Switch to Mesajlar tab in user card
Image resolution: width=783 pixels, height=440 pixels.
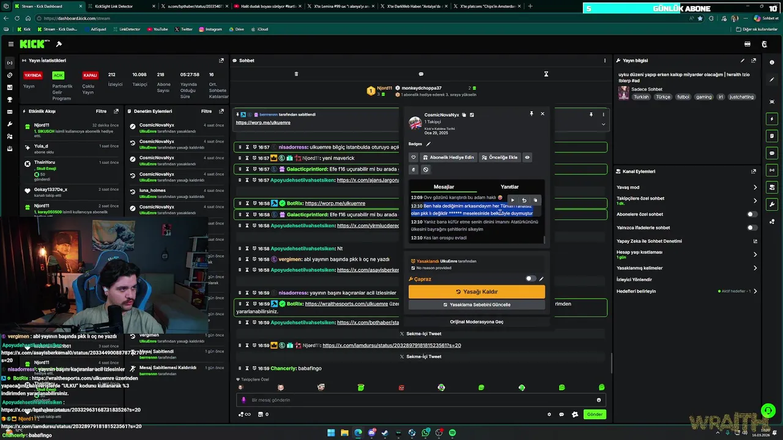444,187
